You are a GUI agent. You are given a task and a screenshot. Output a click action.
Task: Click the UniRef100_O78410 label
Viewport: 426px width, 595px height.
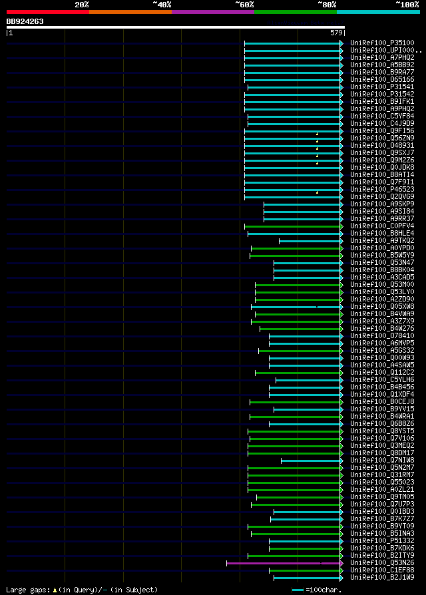(x=382, y=336)
